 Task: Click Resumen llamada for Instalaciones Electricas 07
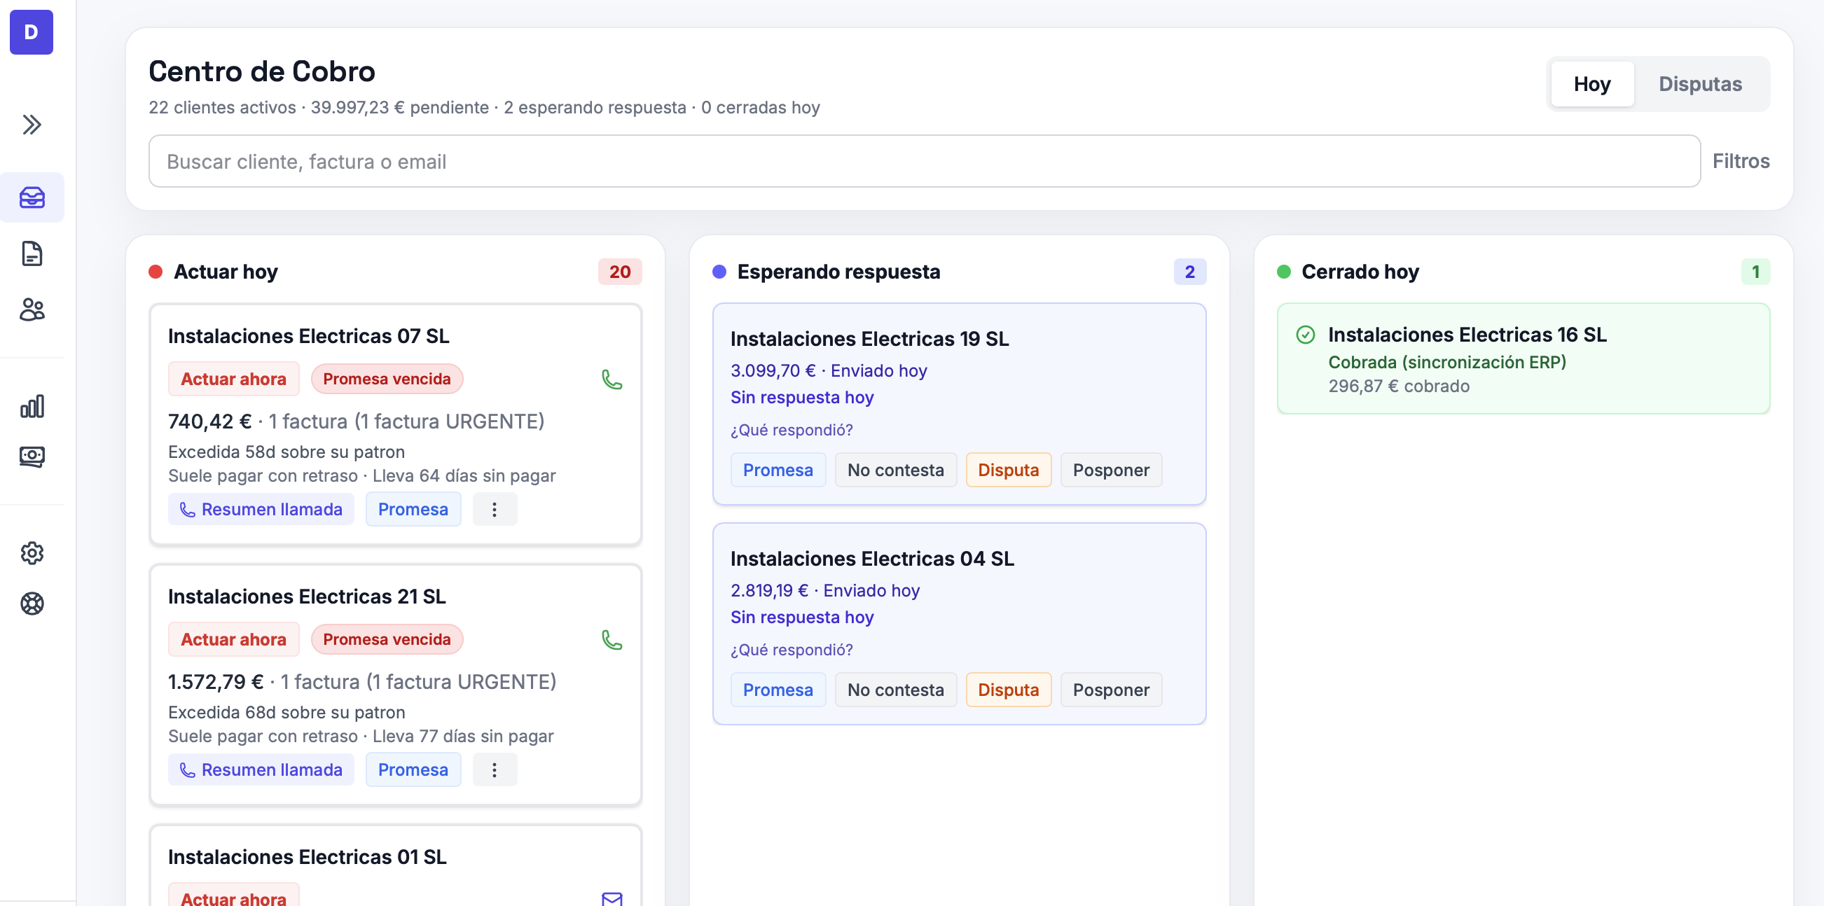[261, 509]
